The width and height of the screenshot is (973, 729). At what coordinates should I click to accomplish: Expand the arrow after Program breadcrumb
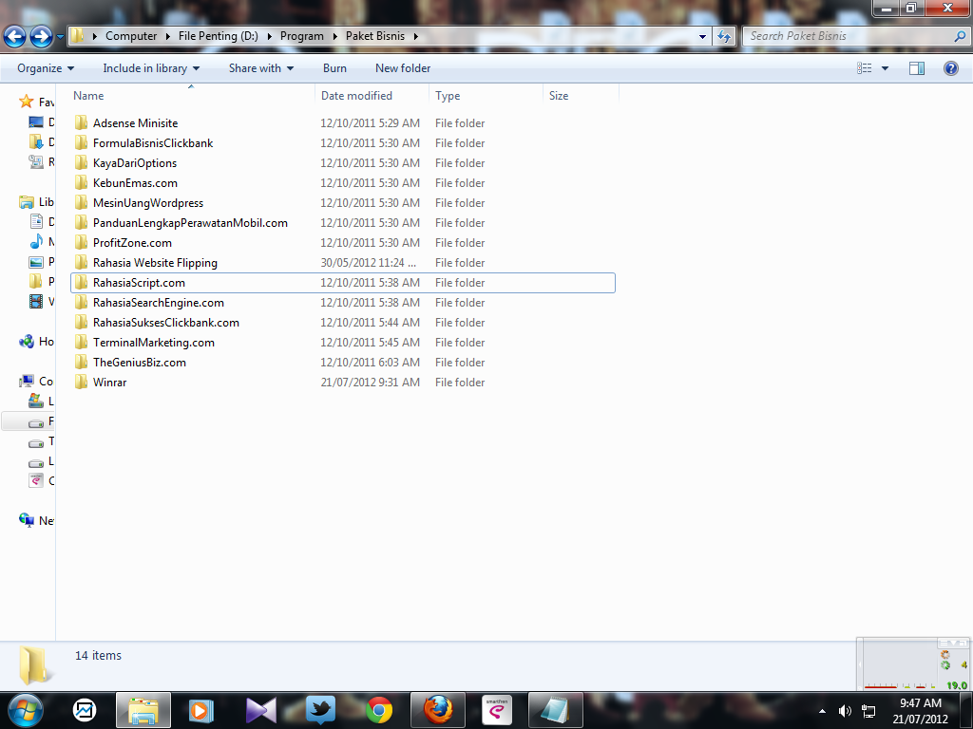335,37
